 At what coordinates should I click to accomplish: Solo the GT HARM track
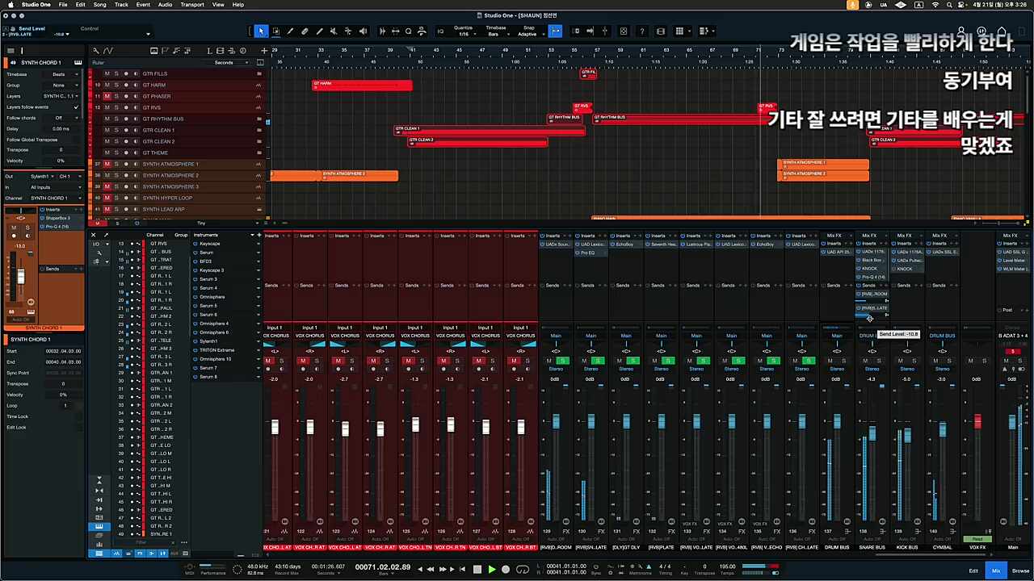pyautogui.click(x=116, y=85)
